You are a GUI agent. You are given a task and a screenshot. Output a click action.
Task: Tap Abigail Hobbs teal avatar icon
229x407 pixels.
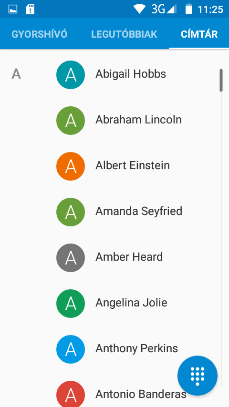(71, 75)
